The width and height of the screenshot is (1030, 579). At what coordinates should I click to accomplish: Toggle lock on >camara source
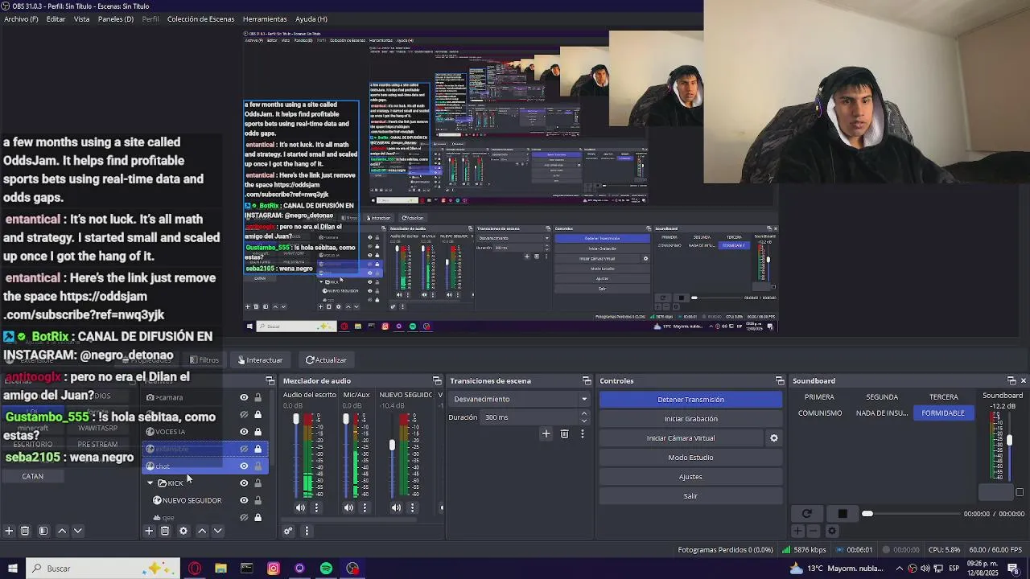coord(258,397)
